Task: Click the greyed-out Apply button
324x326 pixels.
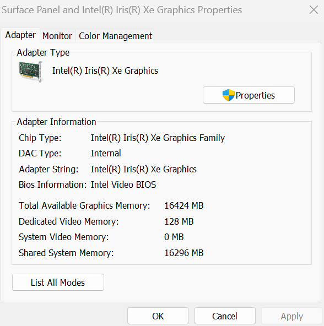Action: tap(291, 316)
